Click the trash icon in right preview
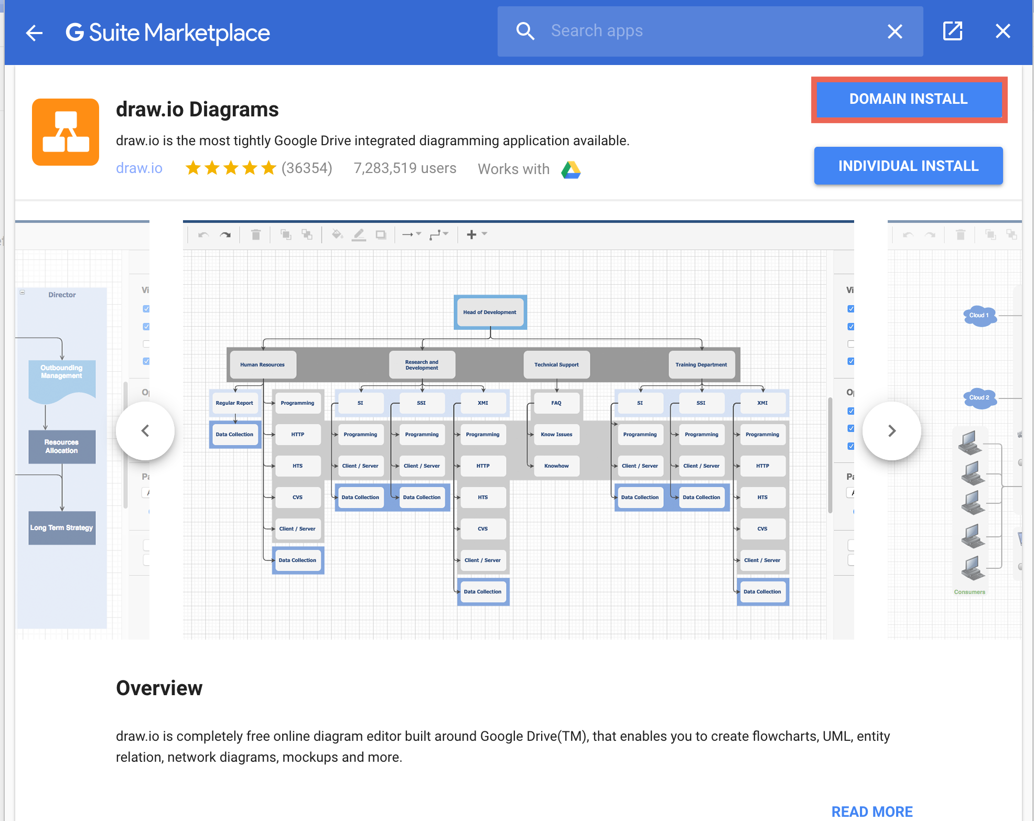Viewport: 1034px width, 821px height. pyautogui.click(x=961, y=234)
